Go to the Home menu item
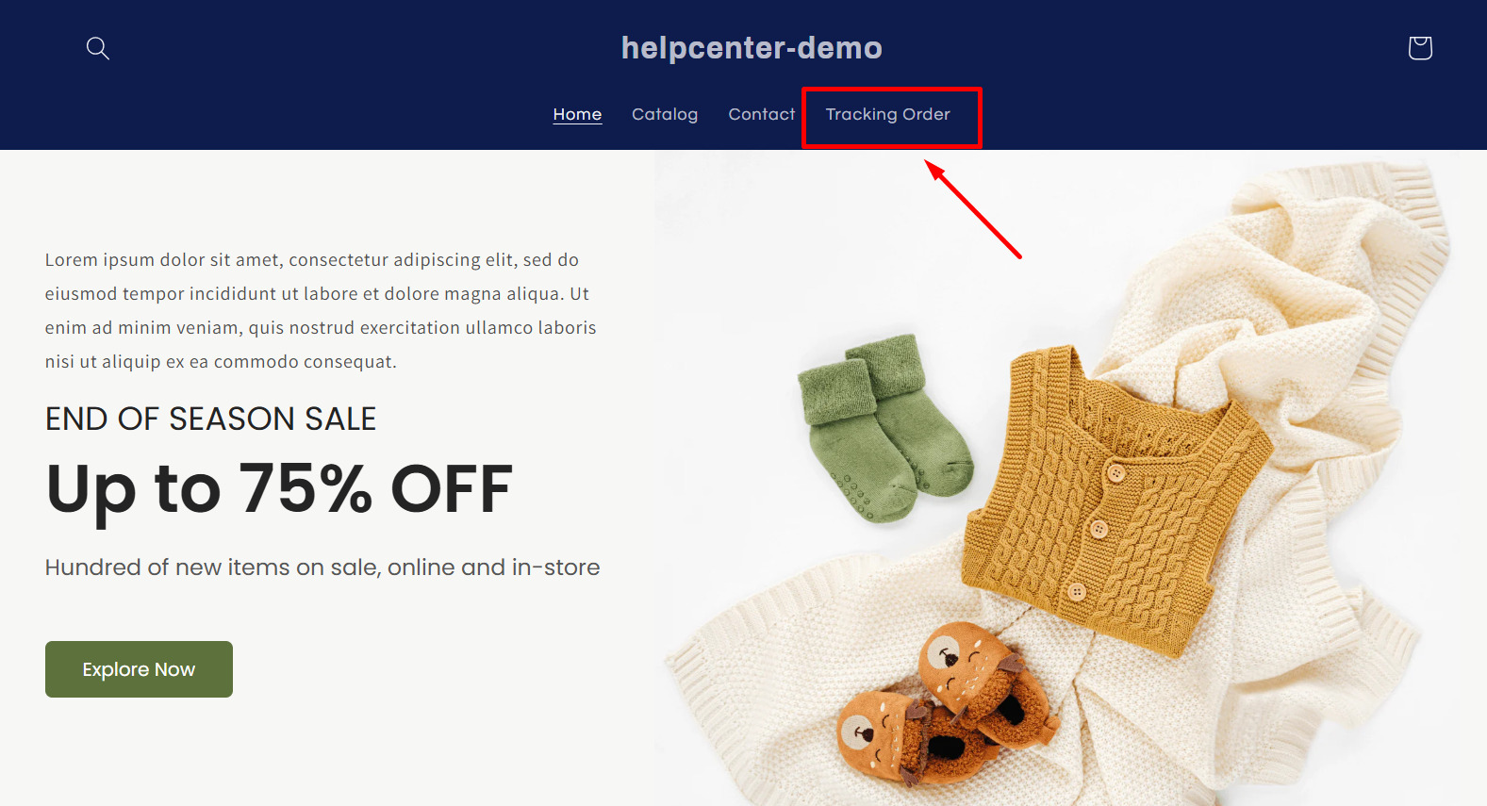 pos(577,114)
